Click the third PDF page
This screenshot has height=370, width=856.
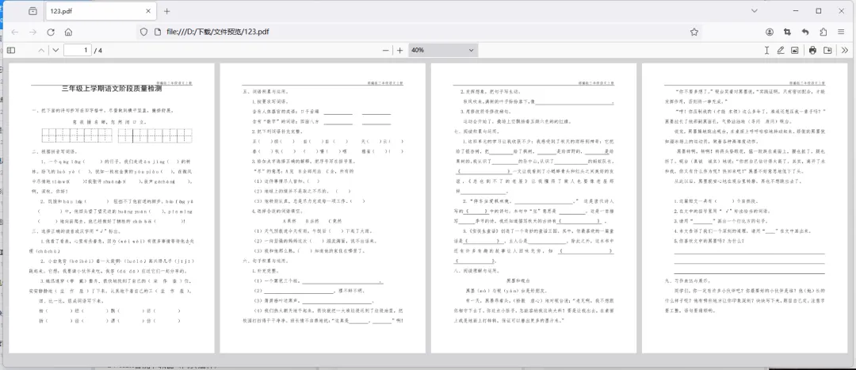pos(534,208)
